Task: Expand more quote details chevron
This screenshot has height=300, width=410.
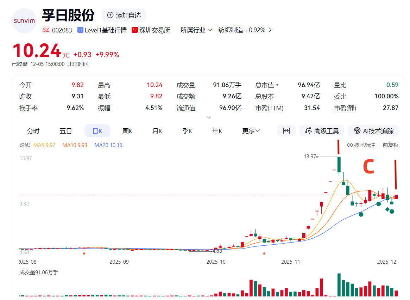Action: coord(209,118)
